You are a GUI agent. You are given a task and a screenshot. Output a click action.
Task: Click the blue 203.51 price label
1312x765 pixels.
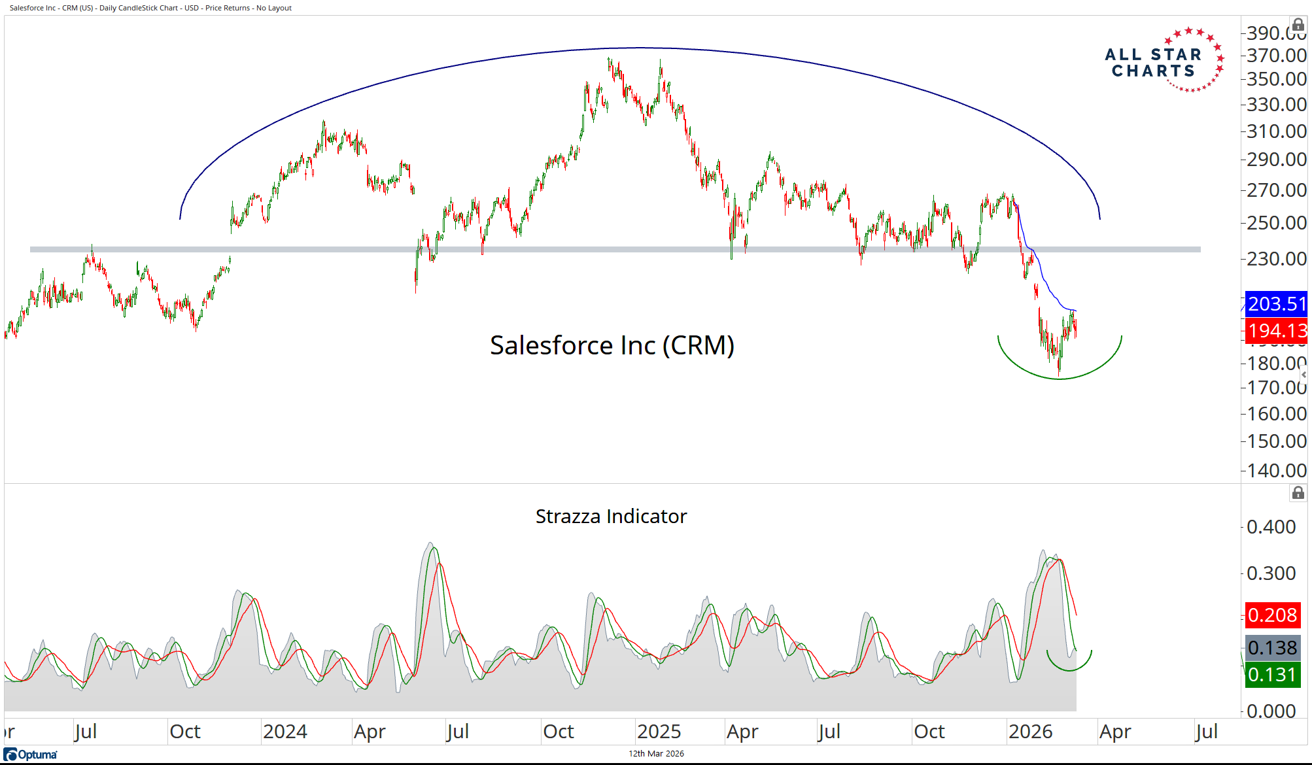click(x=1276, y=304)
